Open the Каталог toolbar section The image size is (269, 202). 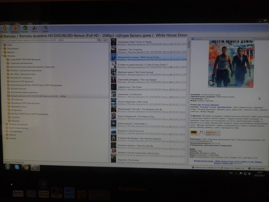click(x=15, y=29)
